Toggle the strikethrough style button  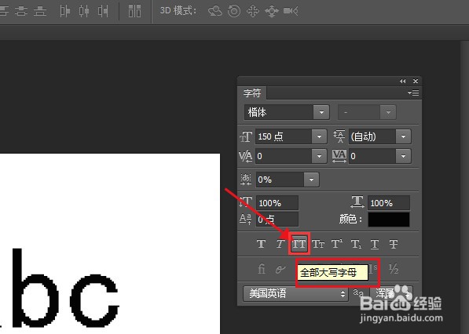pos(394,244)
